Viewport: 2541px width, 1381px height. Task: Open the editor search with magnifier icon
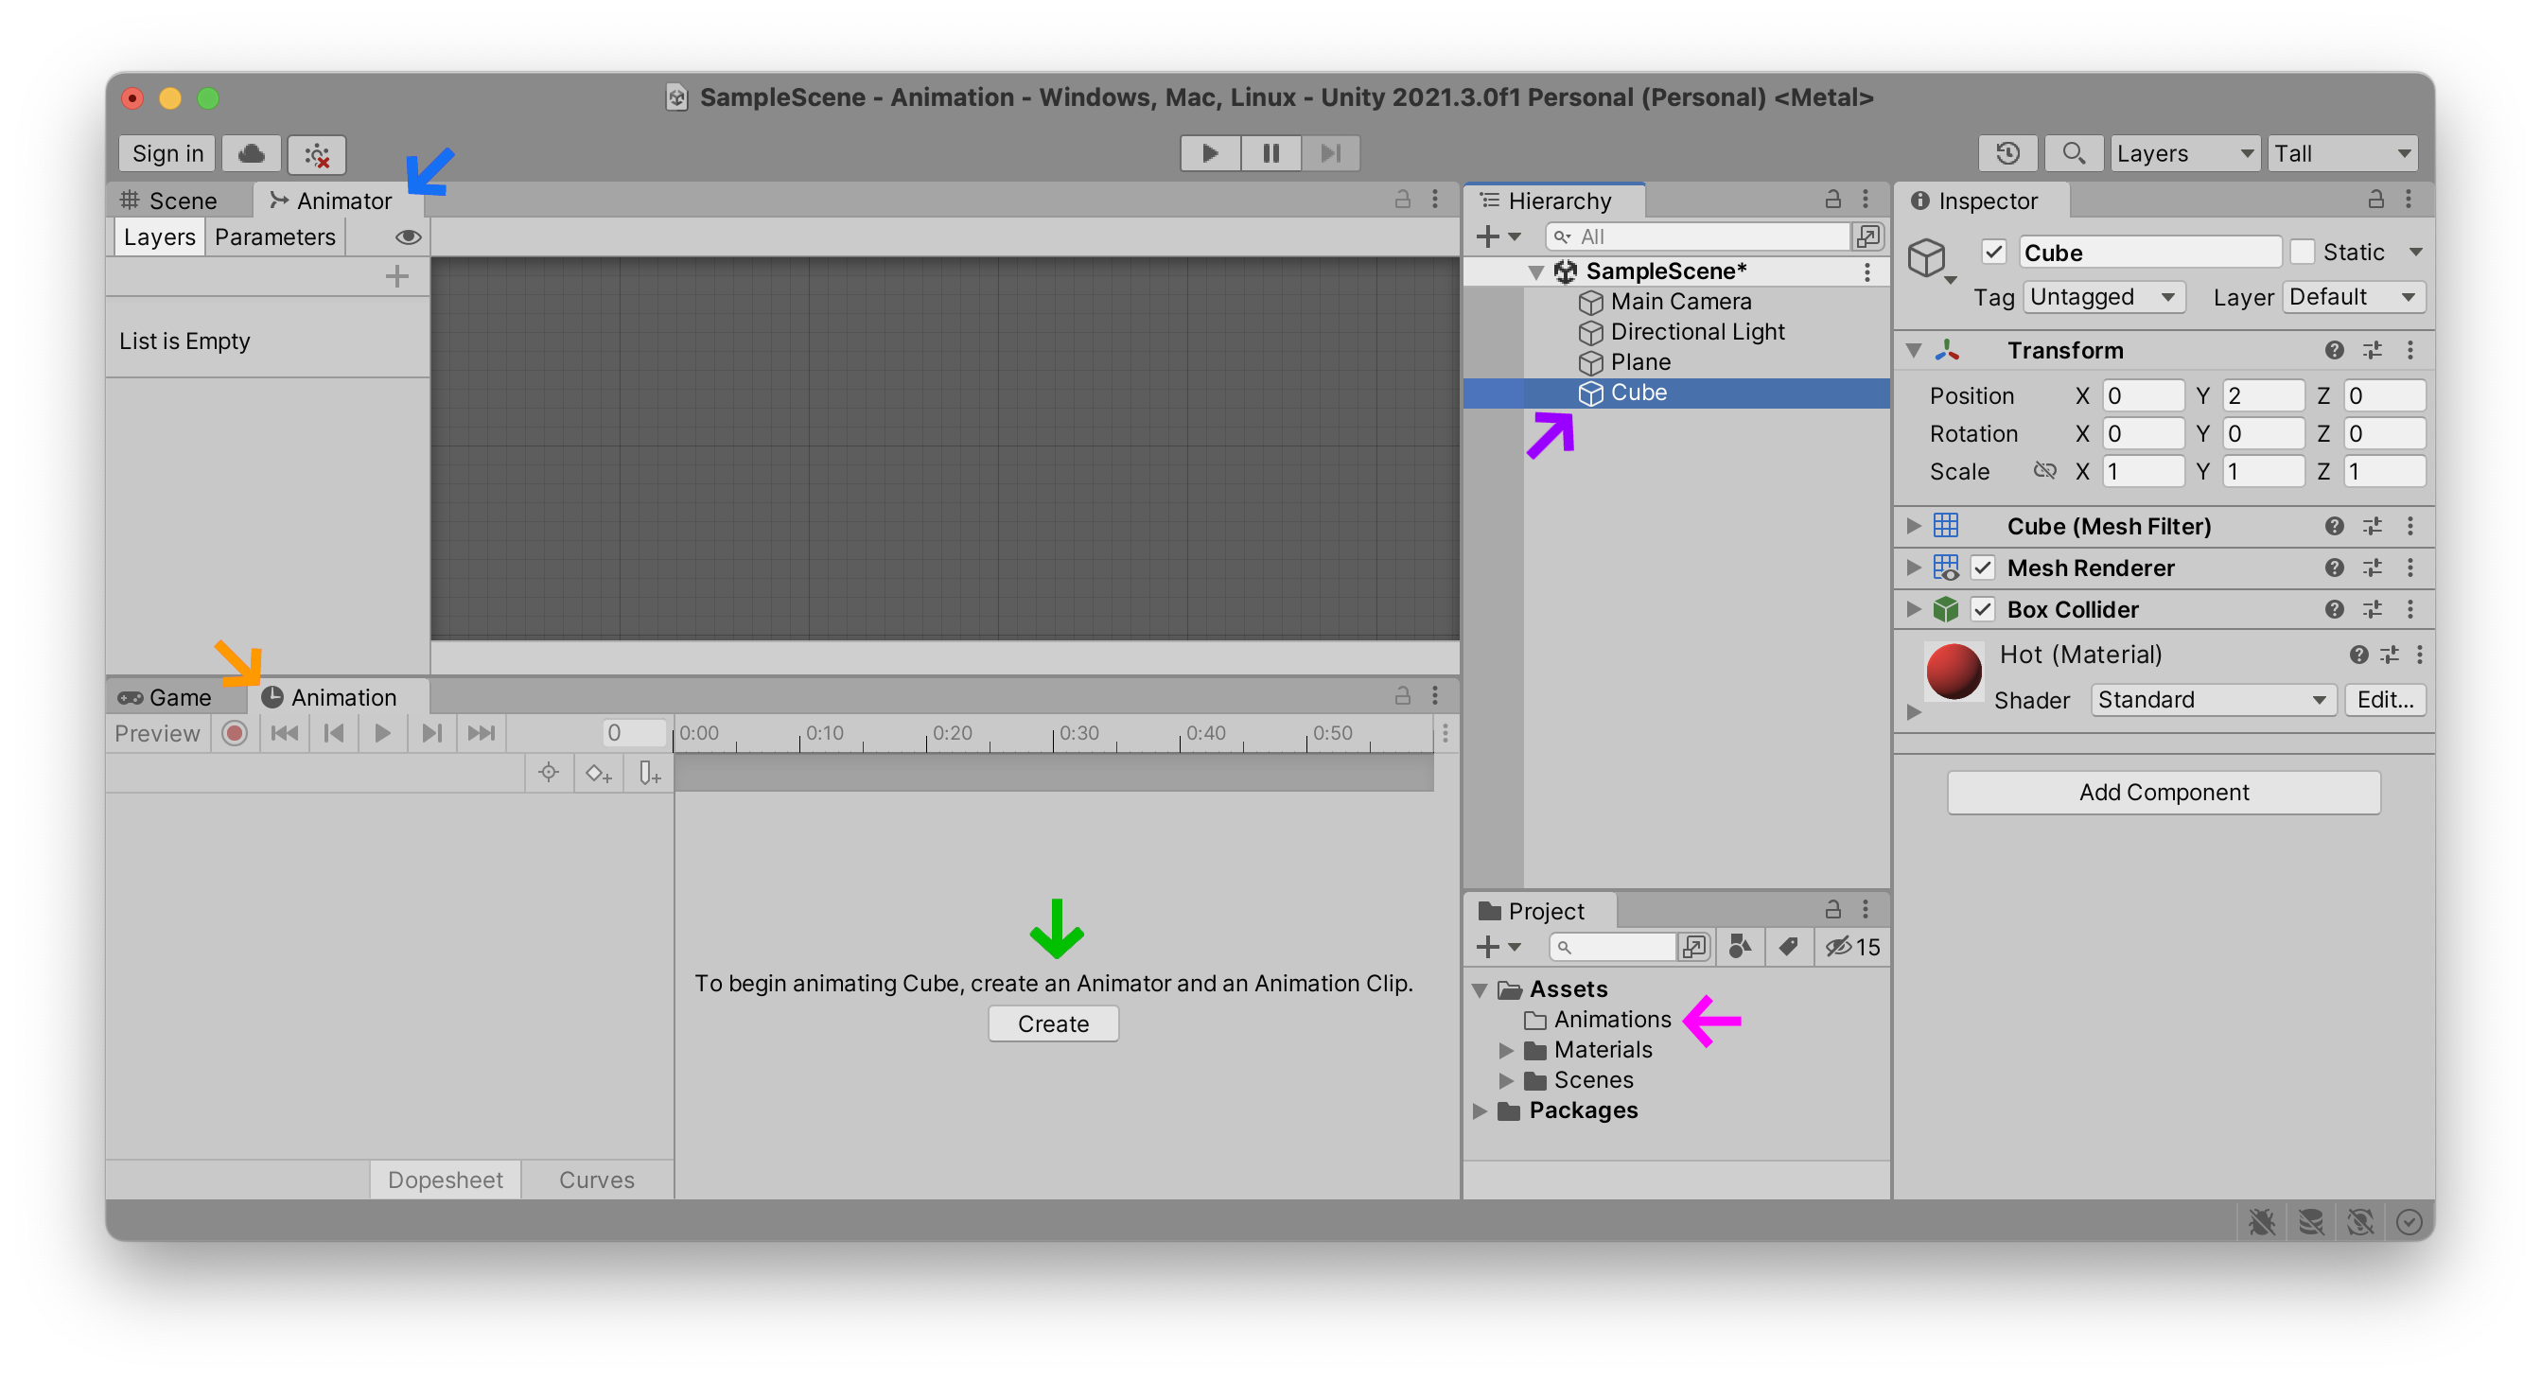pos(2074,153)
